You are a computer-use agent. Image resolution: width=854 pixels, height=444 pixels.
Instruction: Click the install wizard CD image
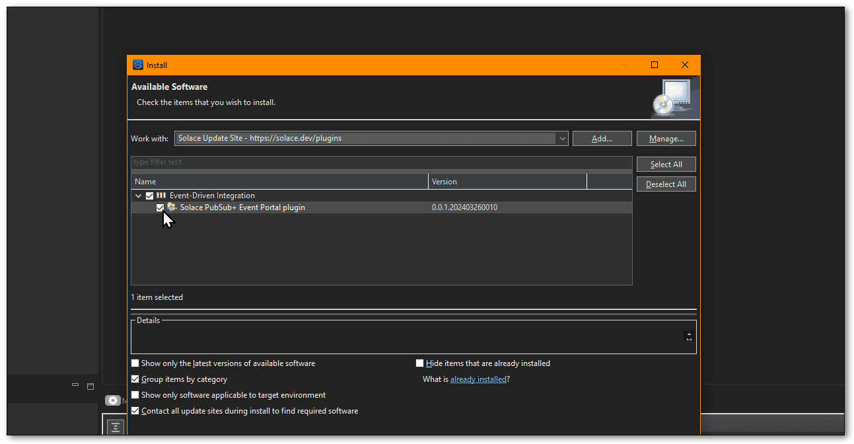[671, 97]
